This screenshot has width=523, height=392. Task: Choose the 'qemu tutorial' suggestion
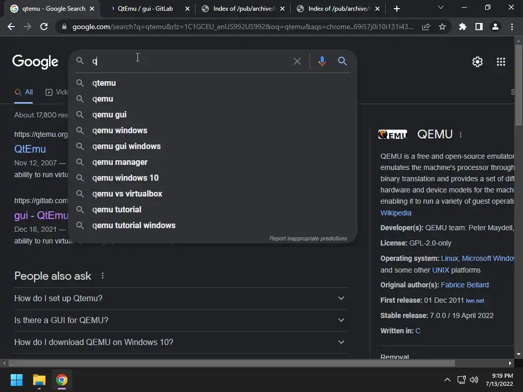(213, 210)
